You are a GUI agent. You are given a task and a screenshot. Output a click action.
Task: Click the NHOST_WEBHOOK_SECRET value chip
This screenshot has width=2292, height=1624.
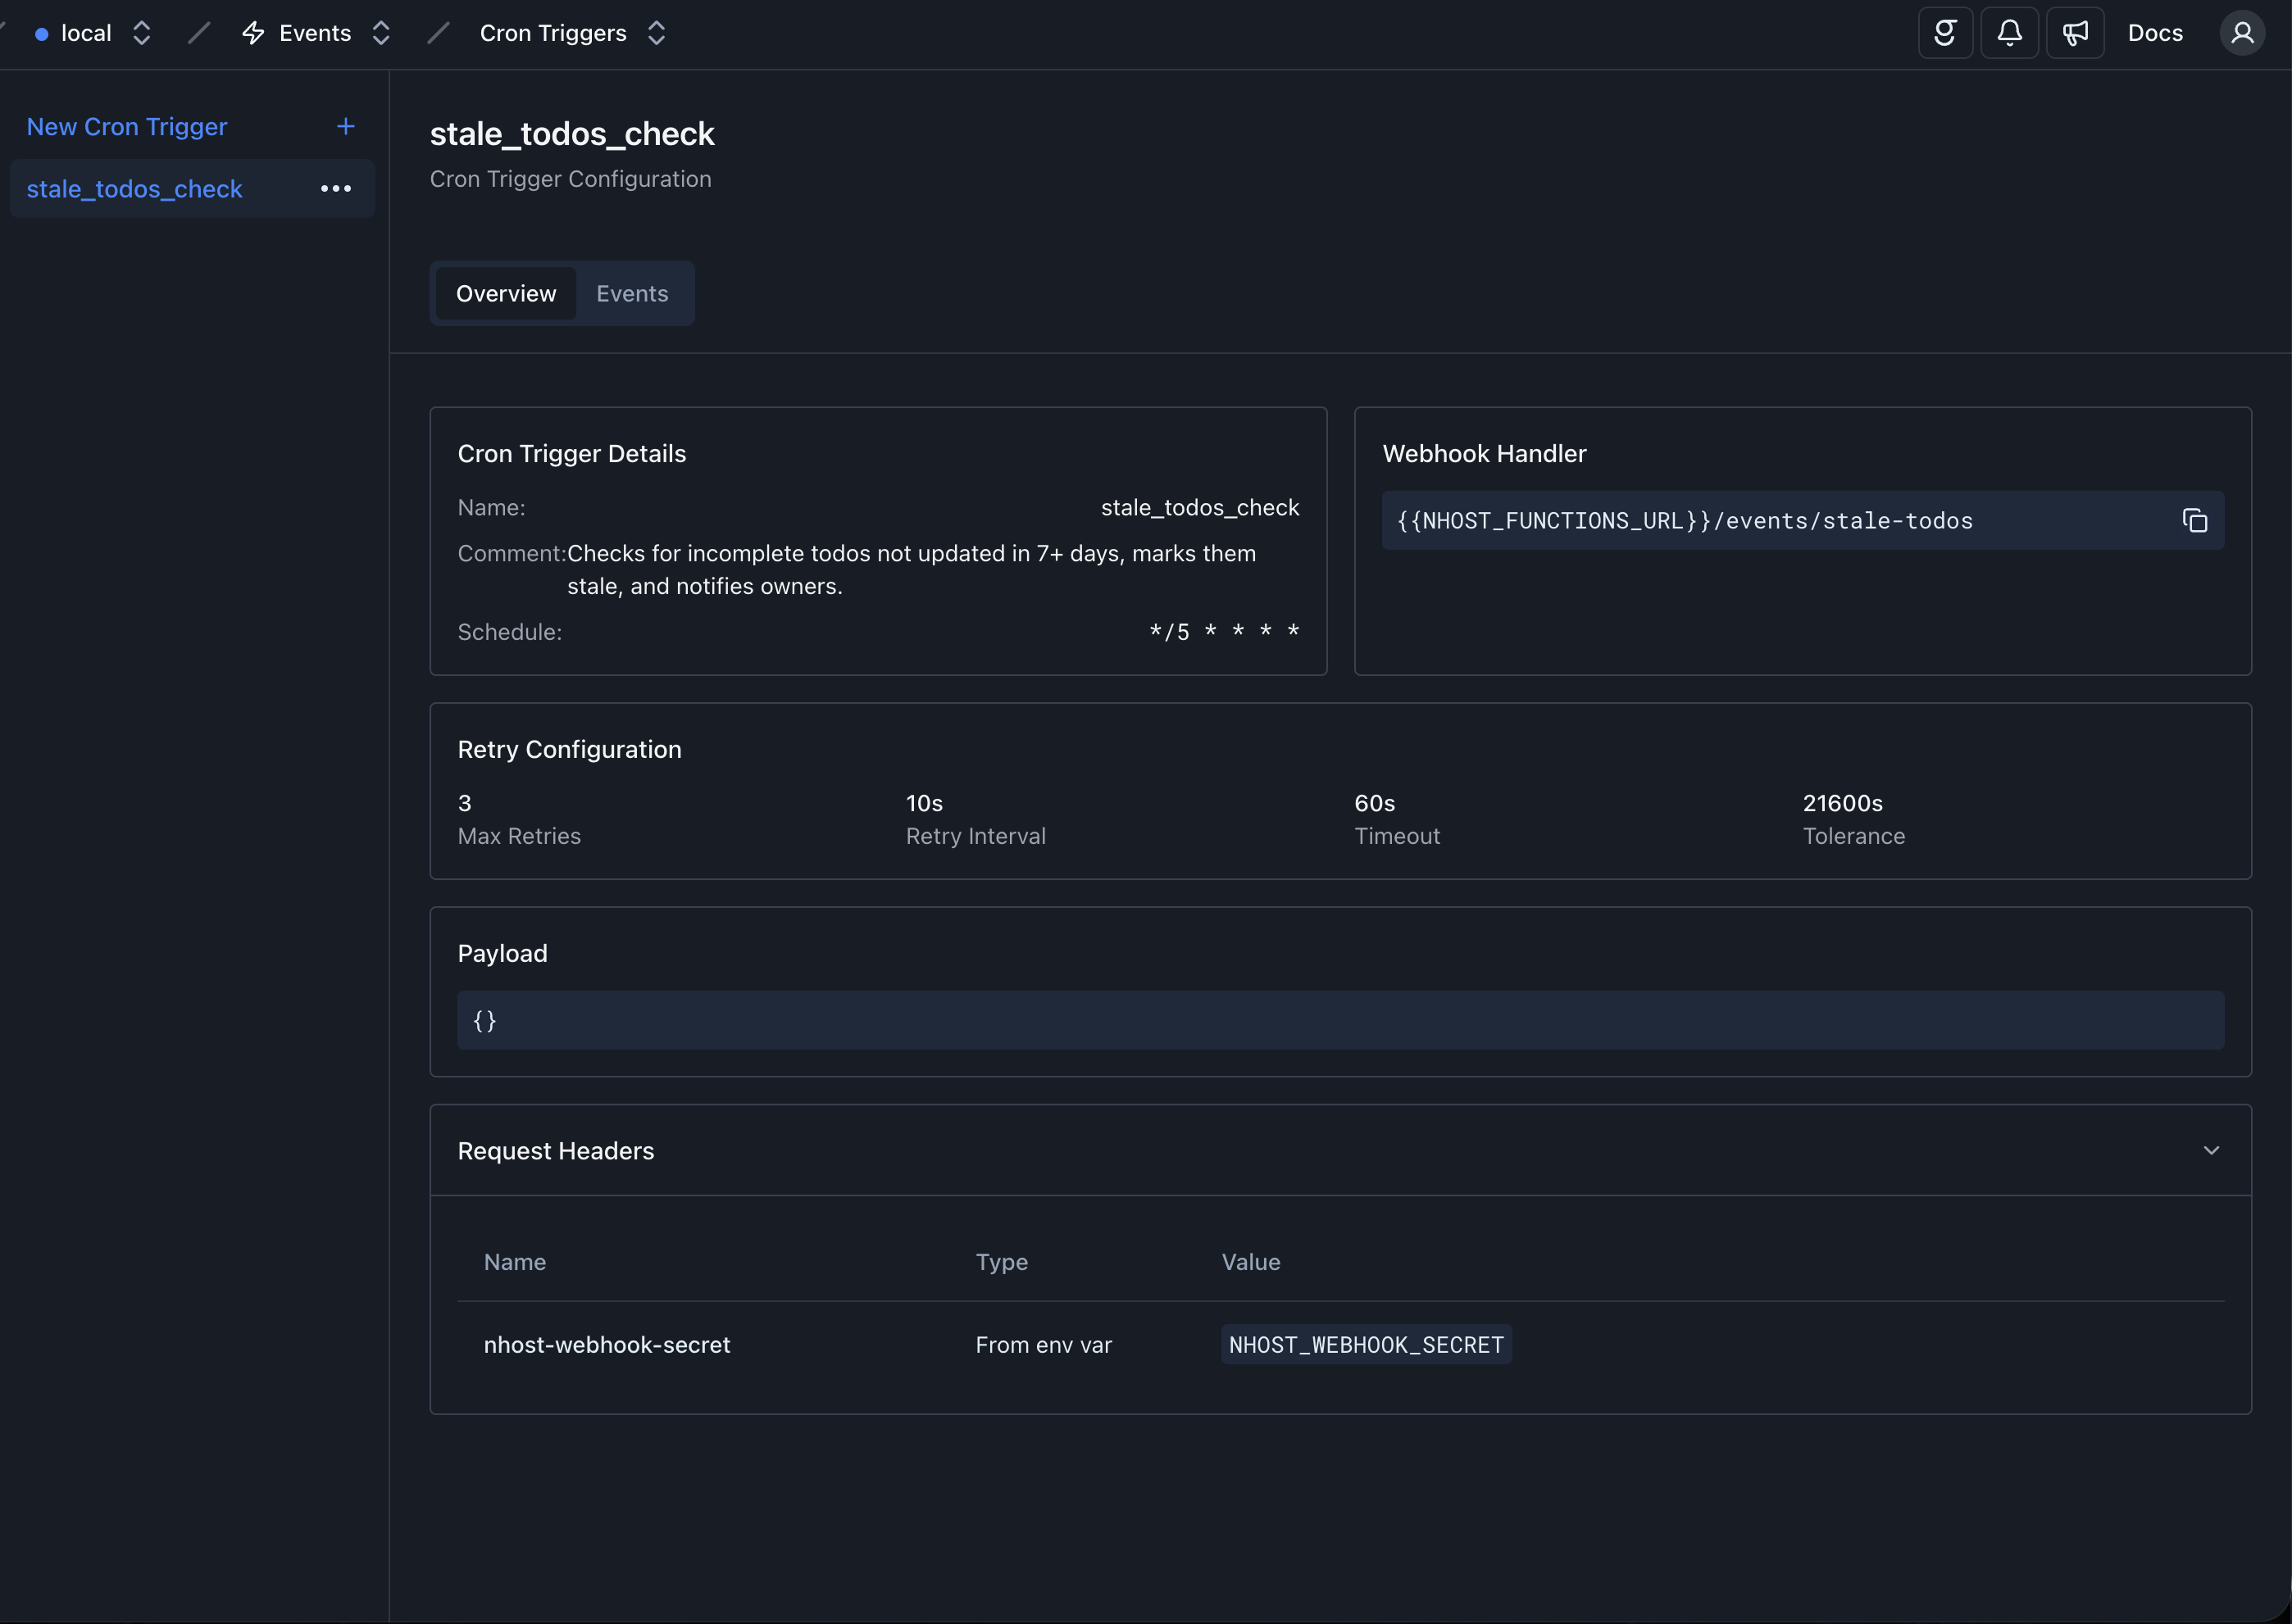tap(1367, 1344)
